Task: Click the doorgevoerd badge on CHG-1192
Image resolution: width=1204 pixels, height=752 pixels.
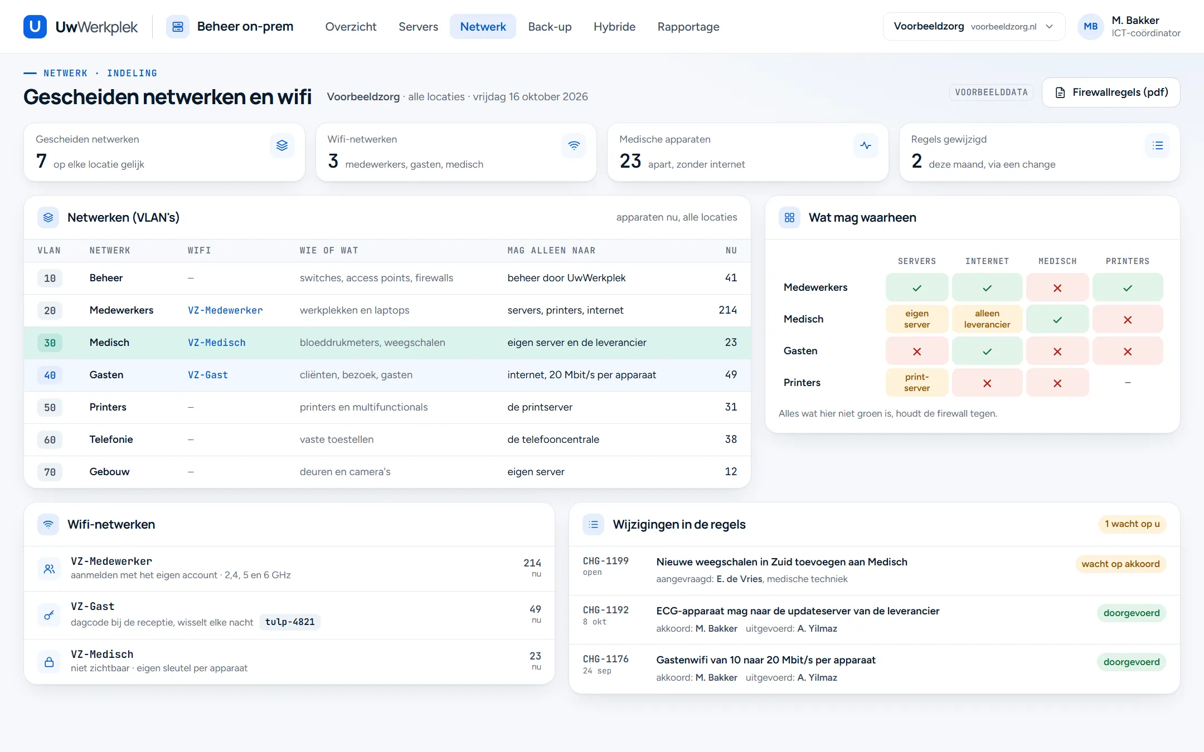Action: click(x=1132, y=613)
